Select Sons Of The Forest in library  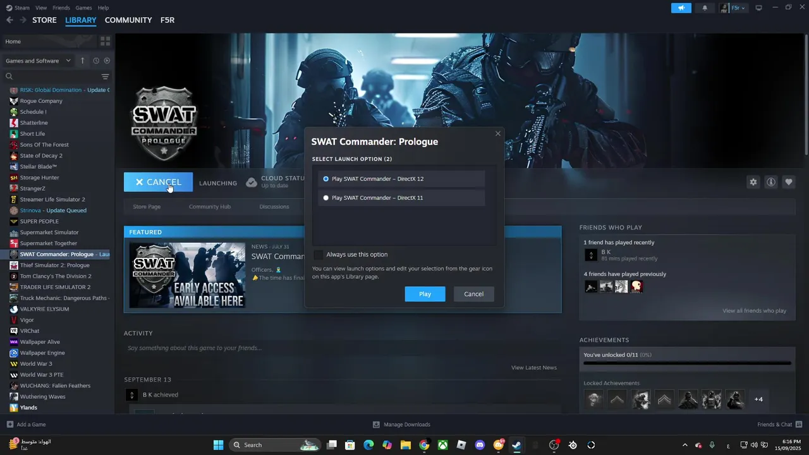(x=44, y=145)
